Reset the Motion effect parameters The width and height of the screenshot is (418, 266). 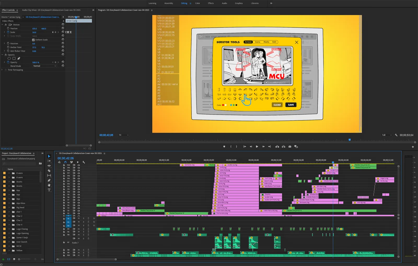point(63,25)
